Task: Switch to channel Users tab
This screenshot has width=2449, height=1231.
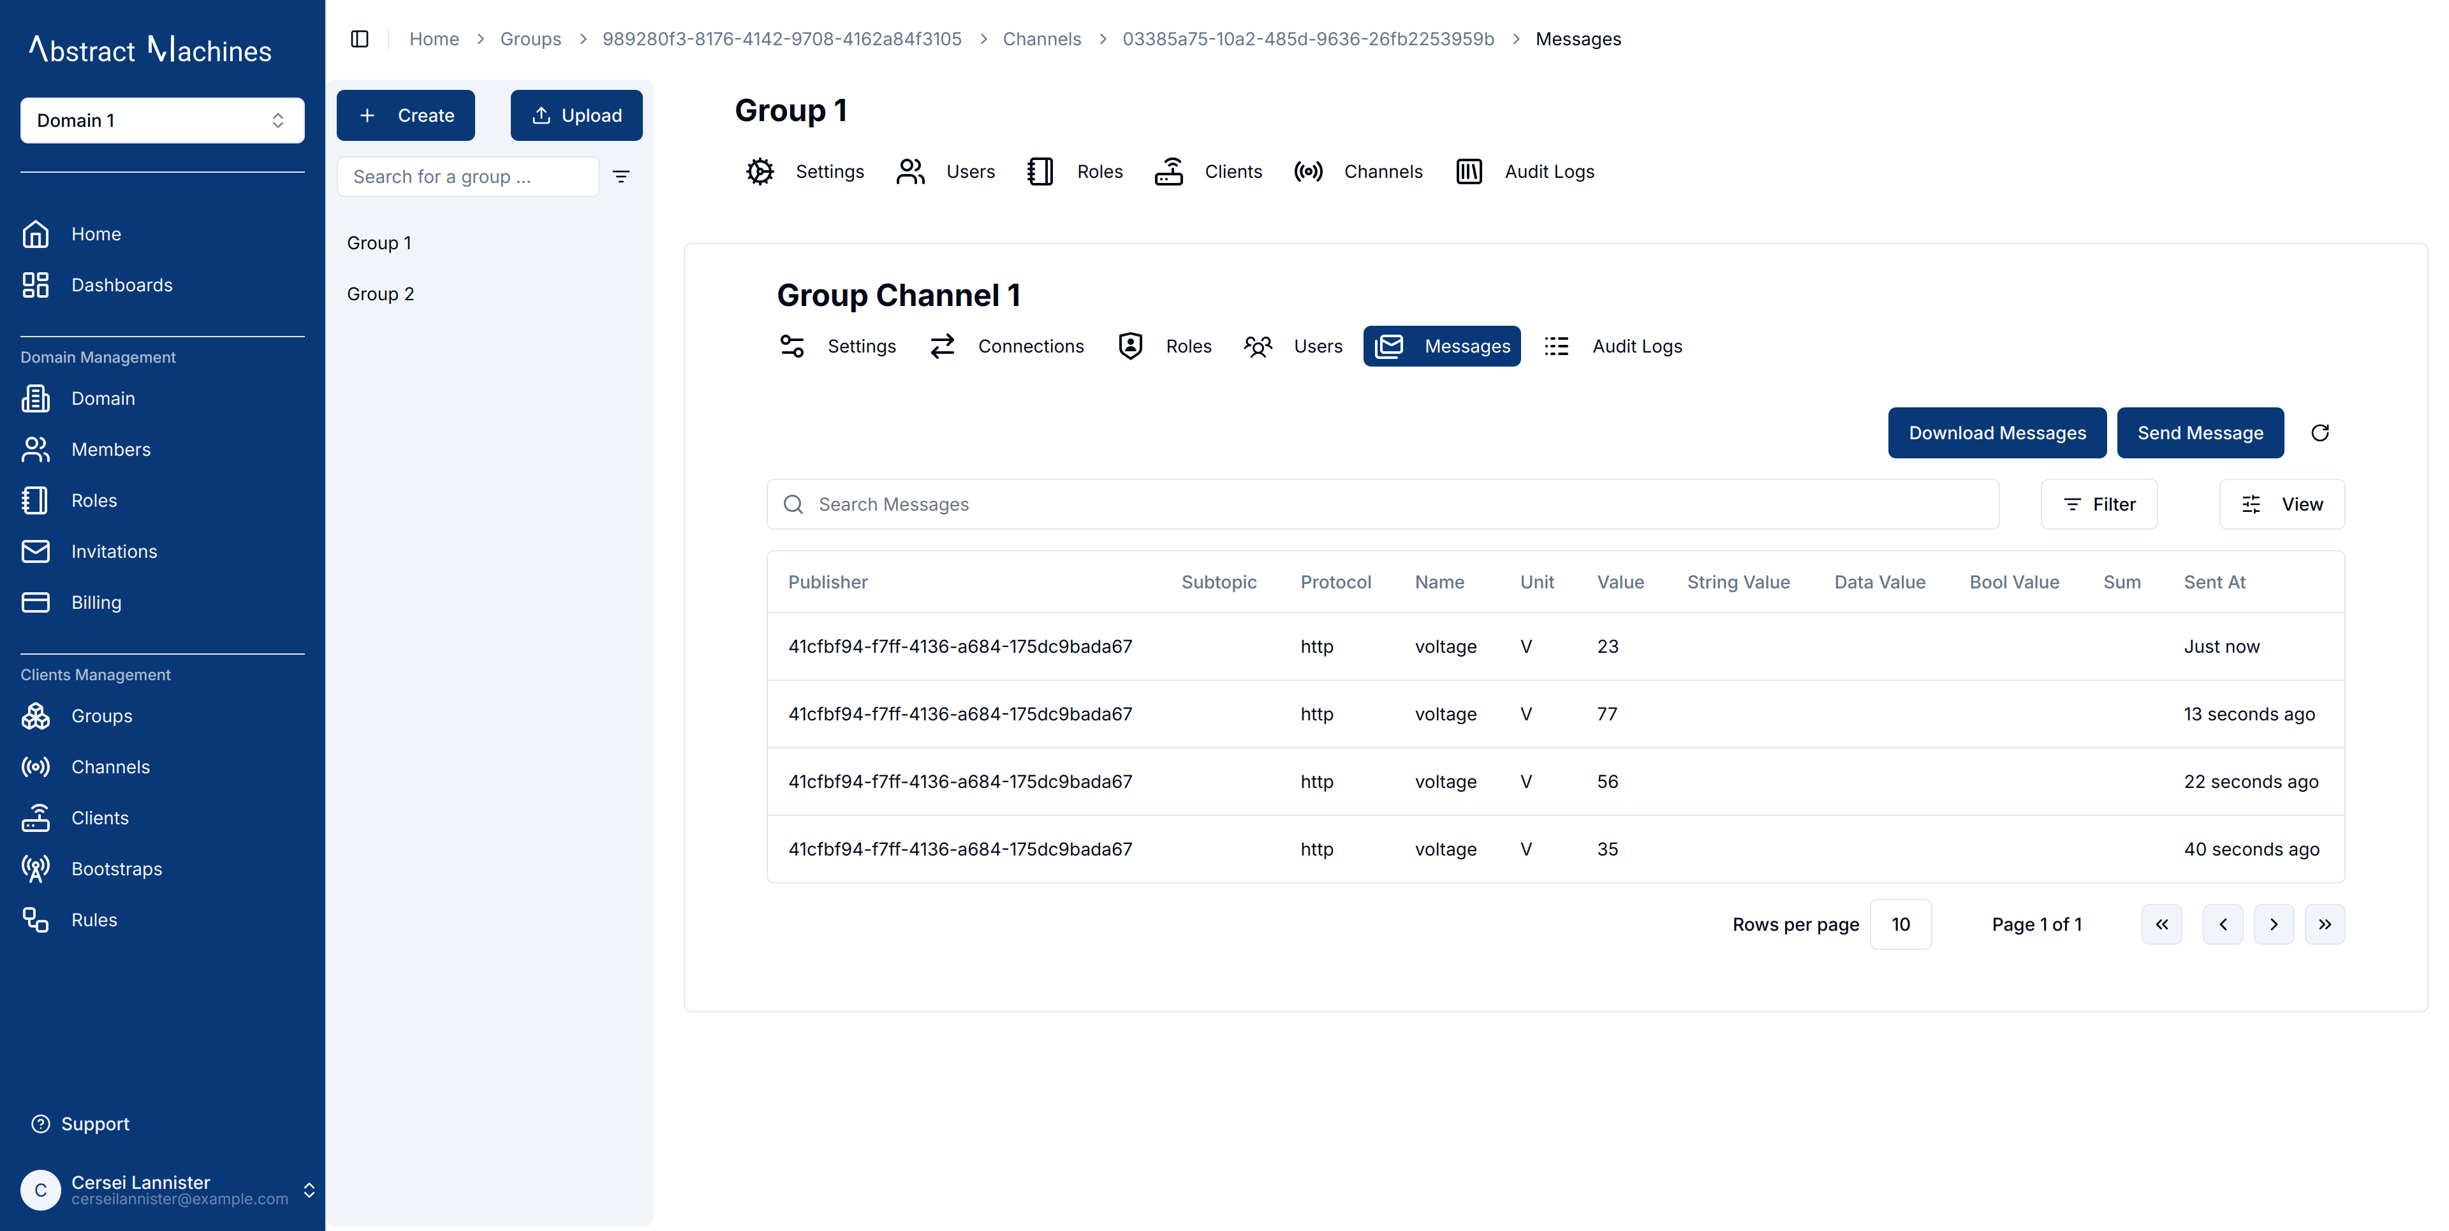Action: [x=1293, y=346]
